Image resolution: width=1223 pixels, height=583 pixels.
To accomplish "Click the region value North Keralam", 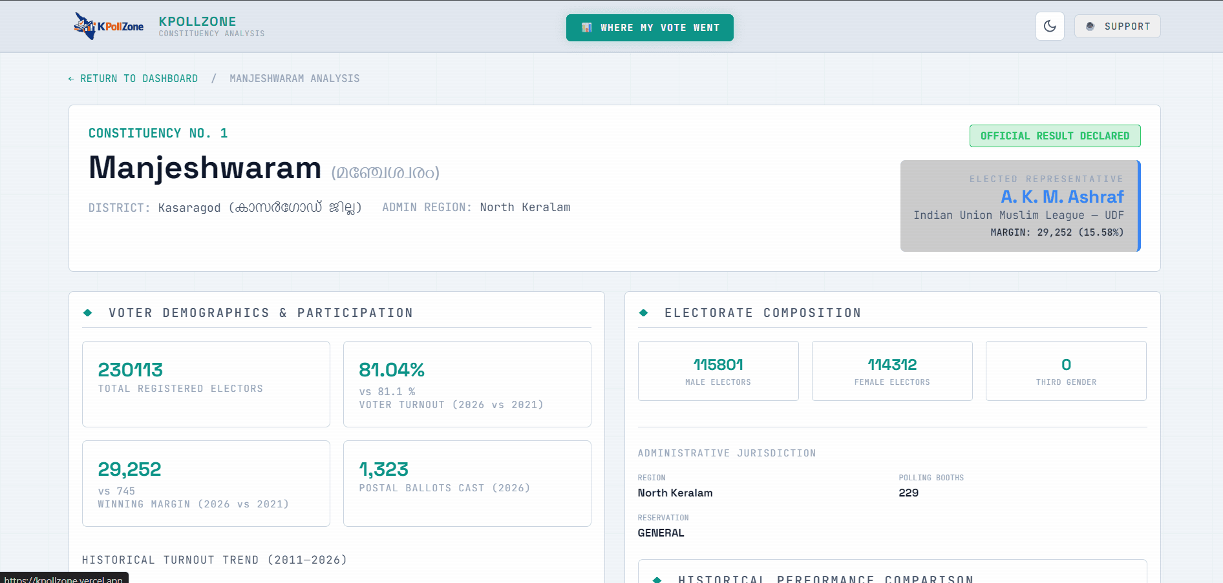I will (x=675, y=493).
